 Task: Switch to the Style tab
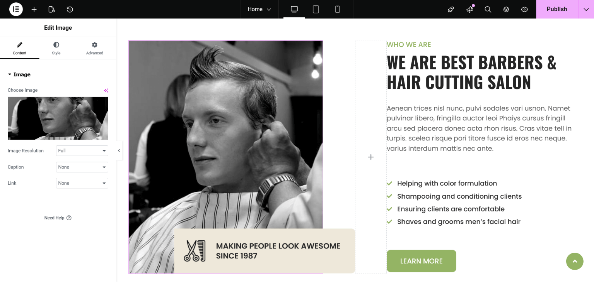point(56,48)
